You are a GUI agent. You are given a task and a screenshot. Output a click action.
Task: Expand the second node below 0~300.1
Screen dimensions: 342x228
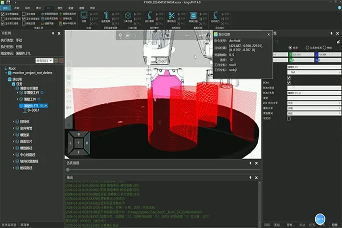pos(14,128)
